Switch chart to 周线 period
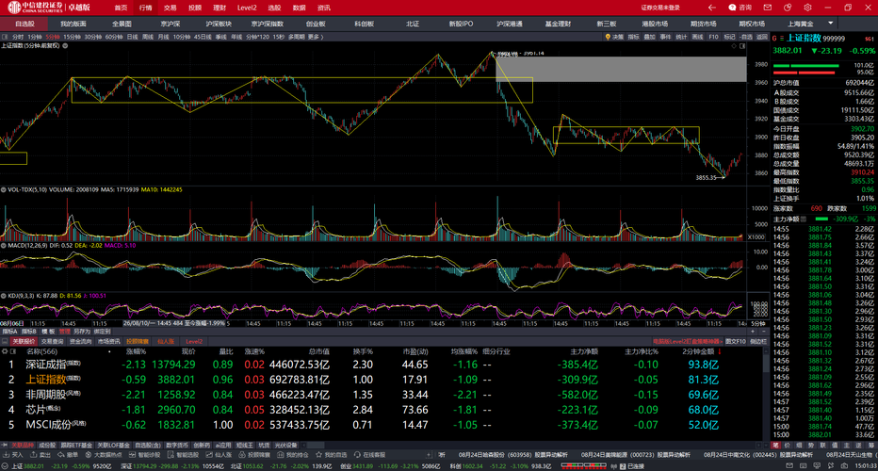The width and height of the screenshot is (878, 471). [x=148, y=37]
